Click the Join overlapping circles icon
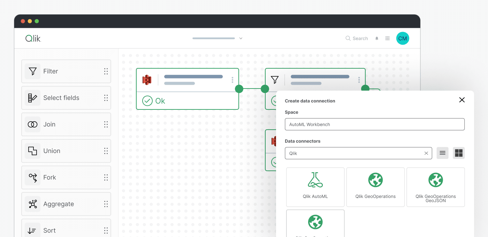Image resolution: width=488 pixels, height=237 pixels. coord(32,124)
